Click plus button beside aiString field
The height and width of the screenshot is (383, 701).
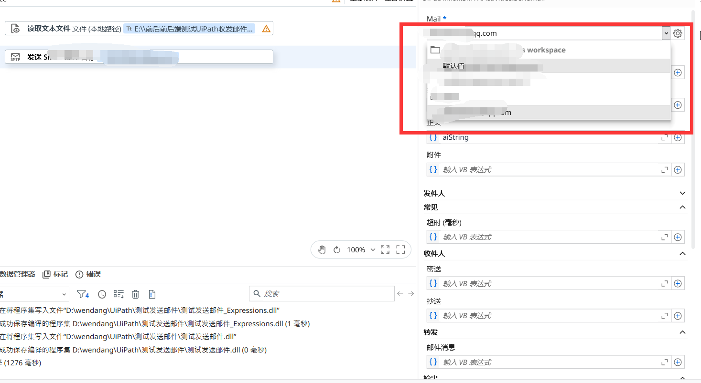point(678,137)
